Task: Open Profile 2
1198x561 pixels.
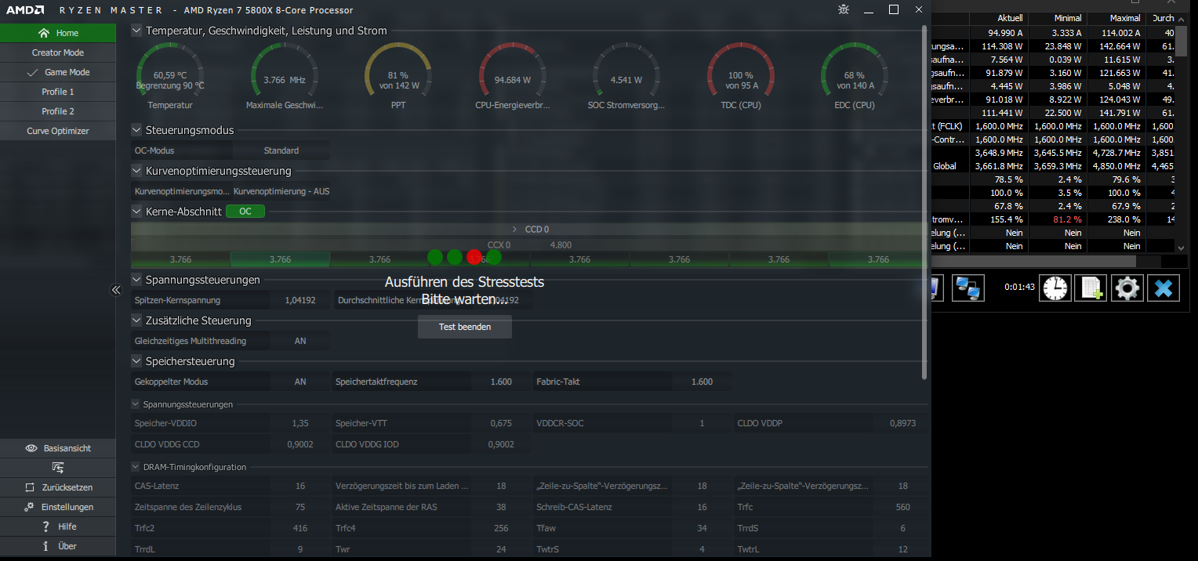Action: point(58,111)
